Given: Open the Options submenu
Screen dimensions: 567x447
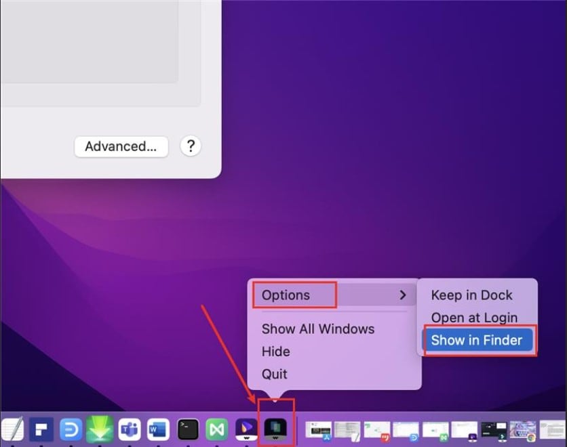Looking at the screenshot, I should [x=334, y=295].
